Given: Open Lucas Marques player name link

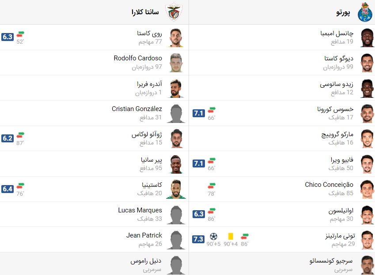Looking at the screenshot, I should point(140,210).
